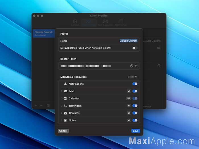Toggle the Default profile switch

(x=135, y=48)
